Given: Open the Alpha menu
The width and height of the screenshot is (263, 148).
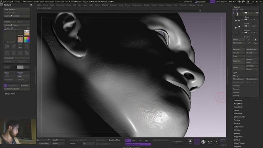Looking at the screenshot, I should [39, 5].
